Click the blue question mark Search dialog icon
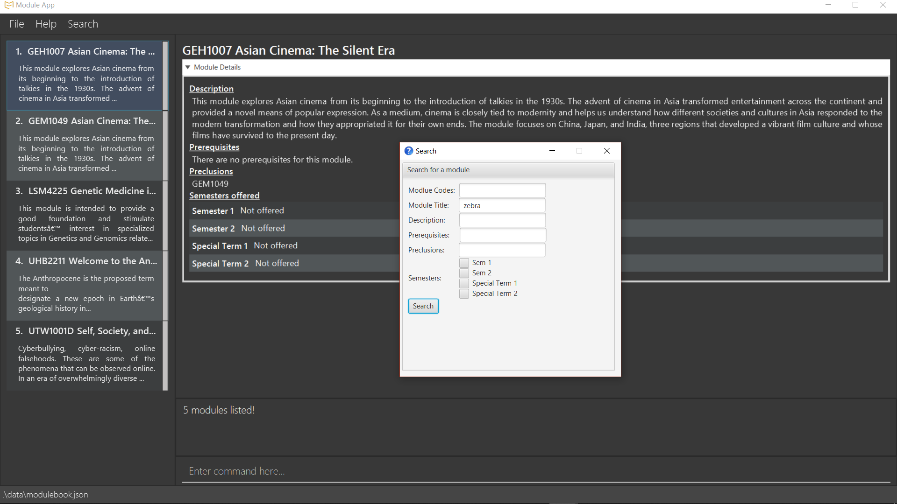 coord(409,151)
